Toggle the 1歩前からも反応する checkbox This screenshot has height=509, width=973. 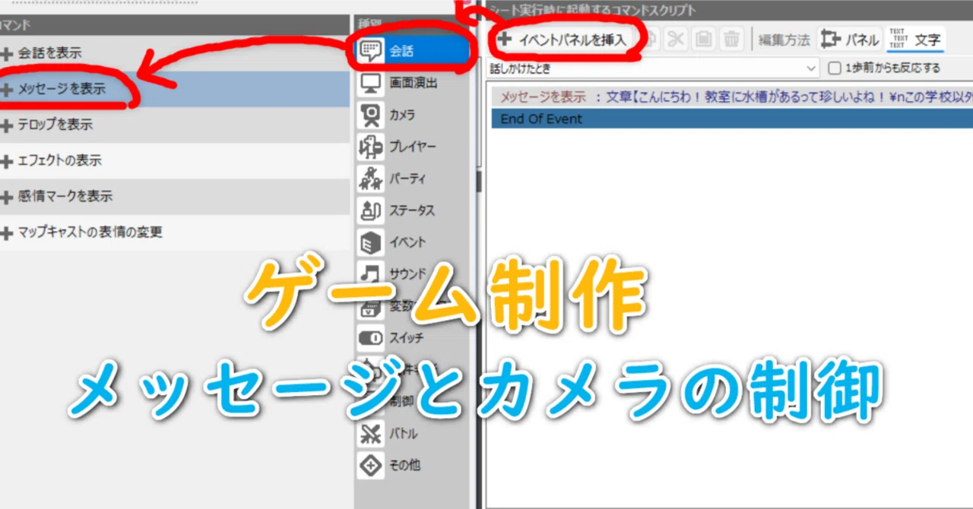pos(835,68)
